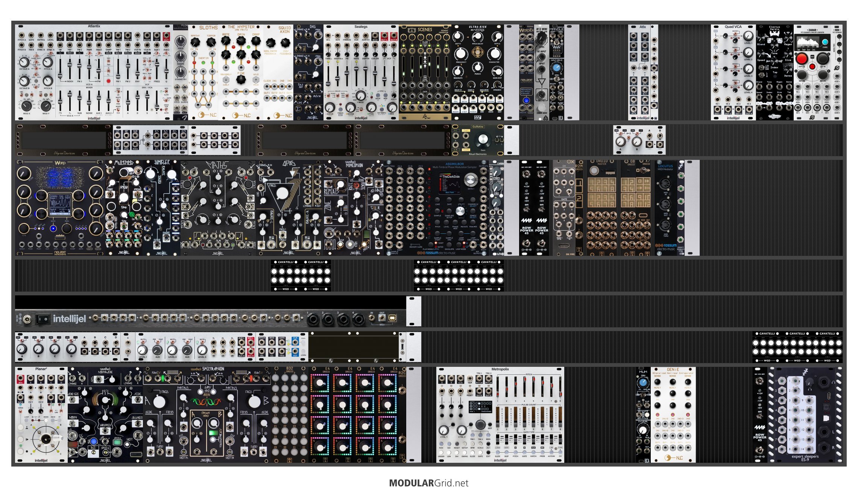Image resolution: width=858 pixels, height=491 pixels.
Task: Select the ULTRA-KICK module
Action: (x=478, y=72)
